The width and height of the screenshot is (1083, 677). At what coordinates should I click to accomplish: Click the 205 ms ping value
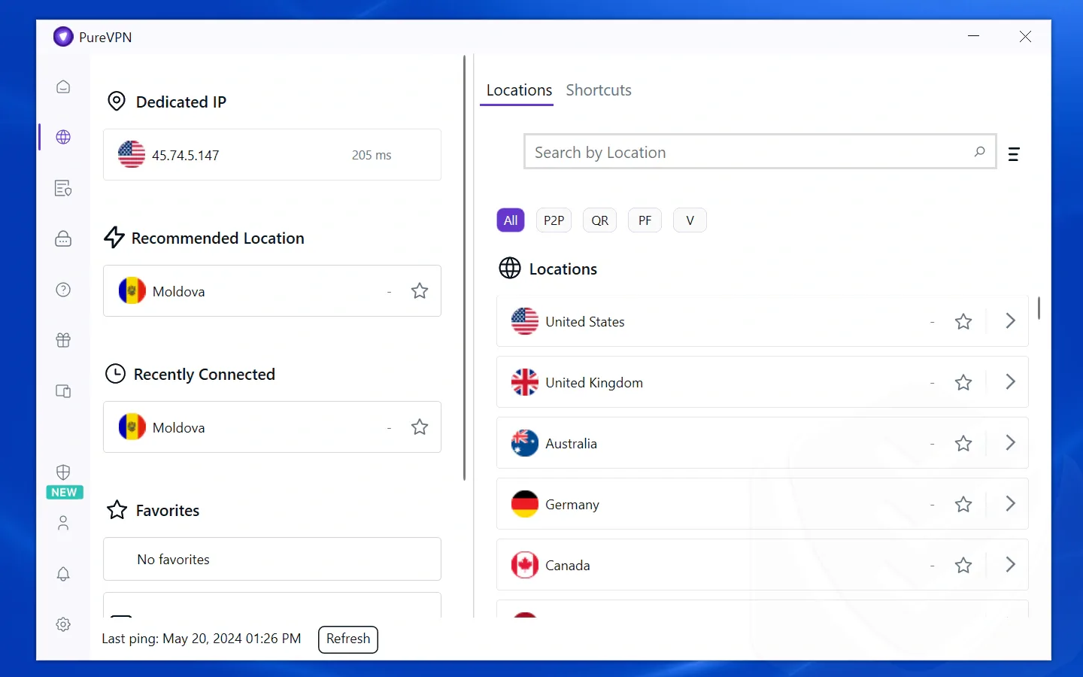click(x=372, y=155)
